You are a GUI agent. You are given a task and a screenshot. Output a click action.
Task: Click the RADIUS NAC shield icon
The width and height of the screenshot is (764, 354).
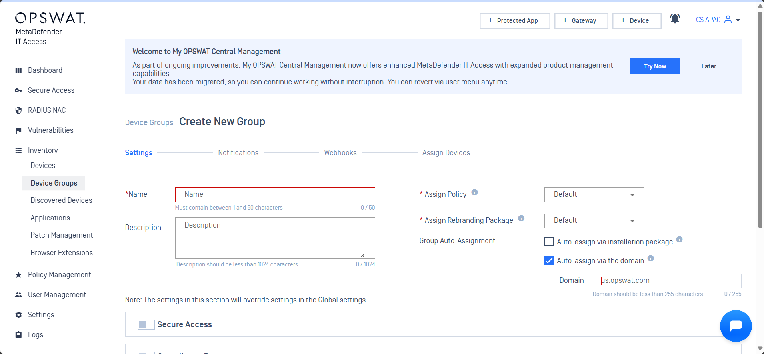[x=18, y=110]
